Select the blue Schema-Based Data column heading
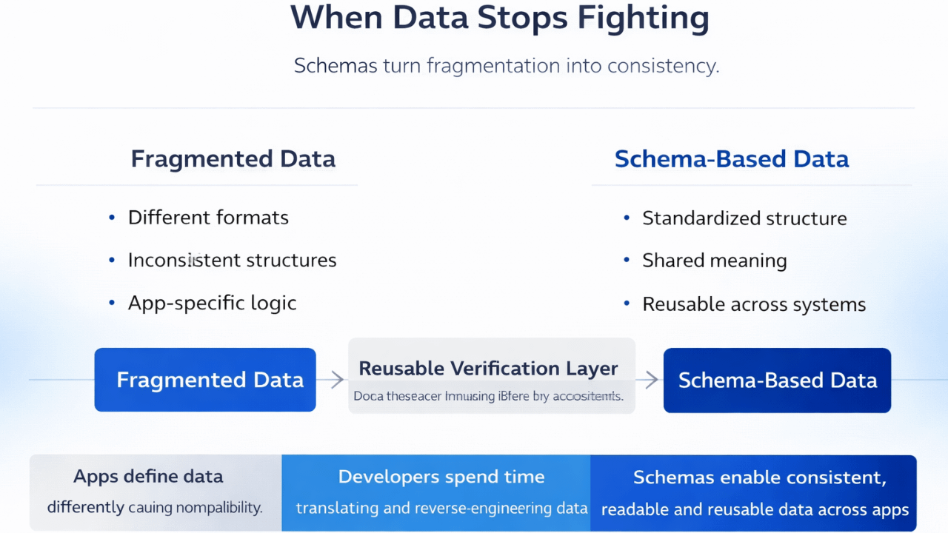The width and height of the screenshot is (948, 533). click(732, 159)
